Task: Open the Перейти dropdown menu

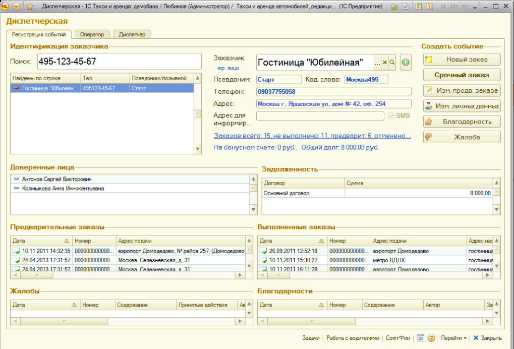Action: point(453,338)
